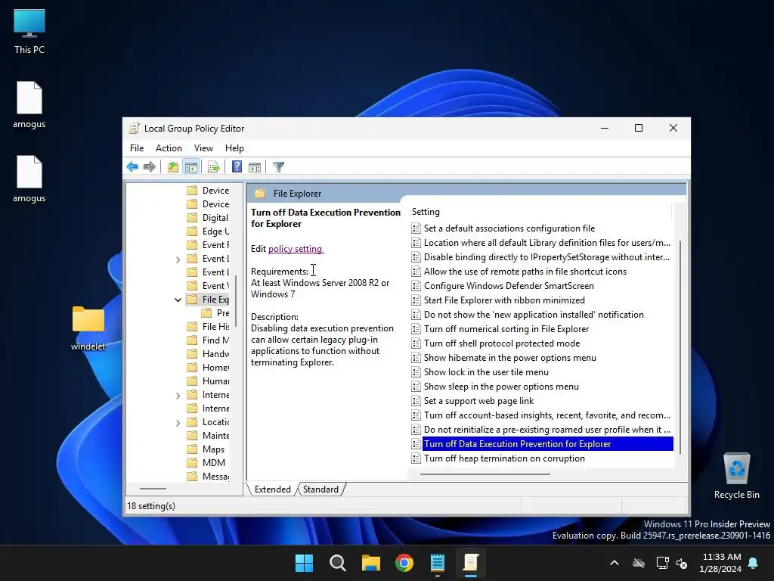Select Allow the use of remote paths setting

525,272
